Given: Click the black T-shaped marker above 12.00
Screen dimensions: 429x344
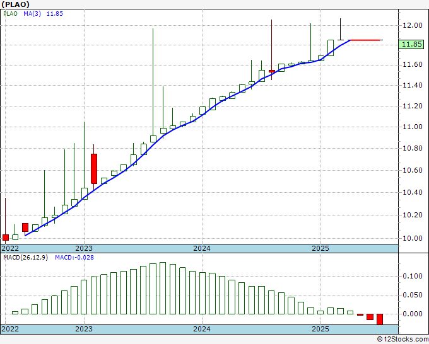Looking at the screenshot, I should click(x=340, y=29).
